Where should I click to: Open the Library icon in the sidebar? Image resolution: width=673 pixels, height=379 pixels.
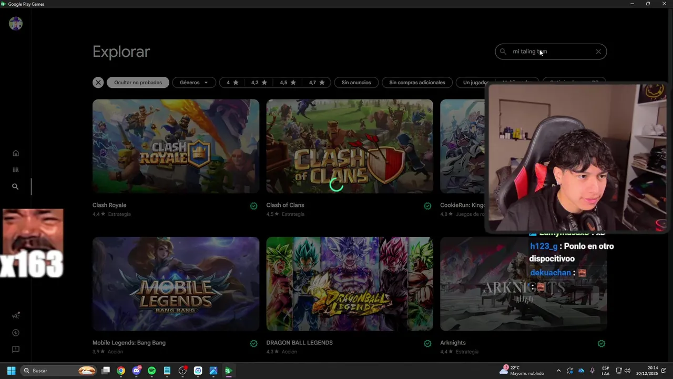coord(16,170)
